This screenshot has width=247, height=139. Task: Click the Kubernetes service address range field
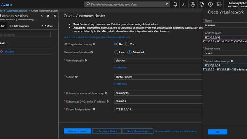158,93
